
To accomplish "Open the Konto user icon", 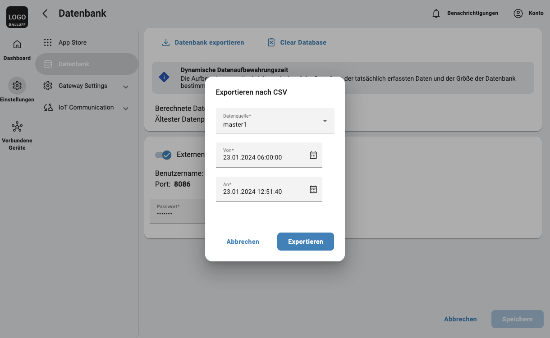I will pyautogui.click(x=518, y=14).
